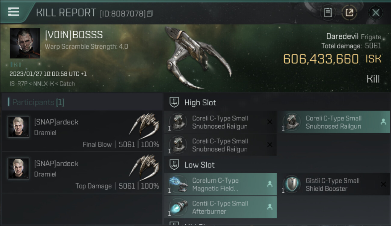Select the dropped Coreli C-Type Railgun

pyautogui.click(x=334, y=122)
